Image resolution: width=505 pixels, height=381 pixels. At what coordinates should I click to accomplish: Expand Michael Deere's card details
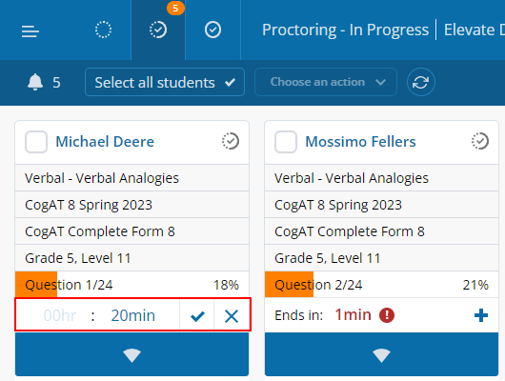tap(132, 354)
